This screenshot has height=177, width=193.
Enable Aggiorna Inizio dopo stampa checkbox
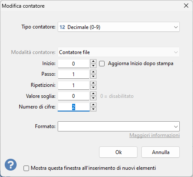click(x=102, y=64)
